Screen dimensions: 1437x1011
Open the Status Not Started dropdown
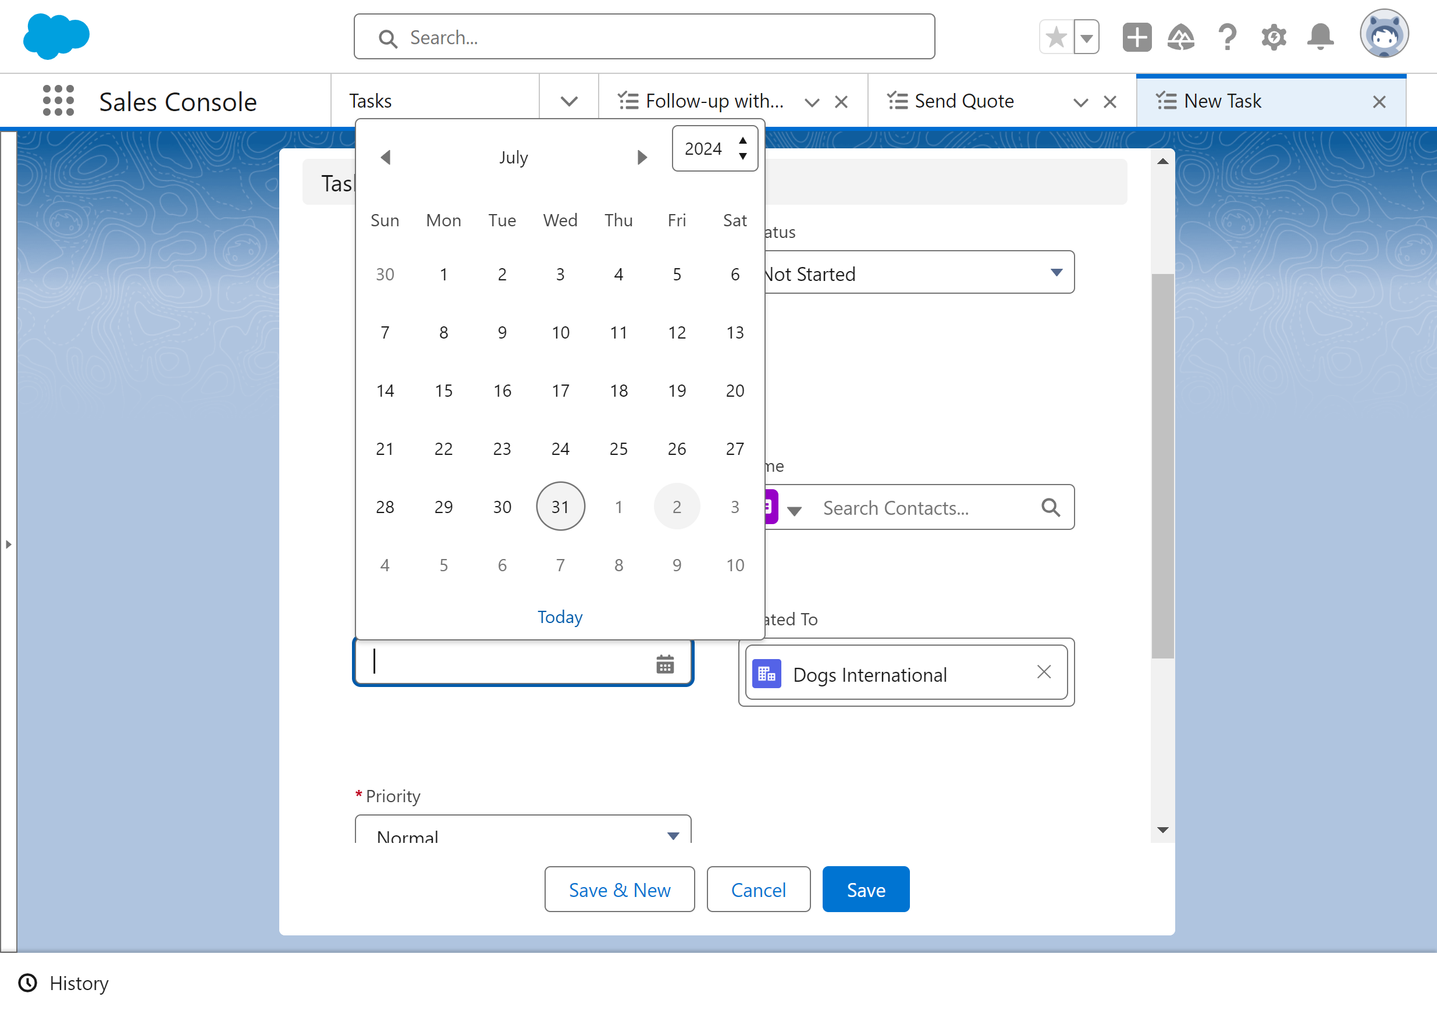(919, 272)
